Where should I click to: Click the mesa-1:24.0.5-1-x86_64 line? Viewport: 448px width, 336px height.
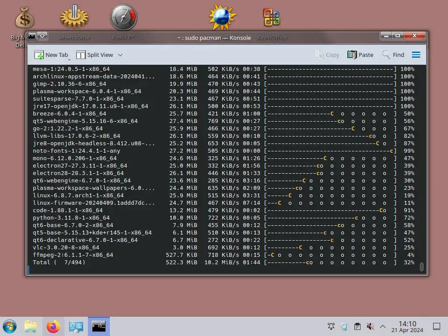tap(224, 69)
